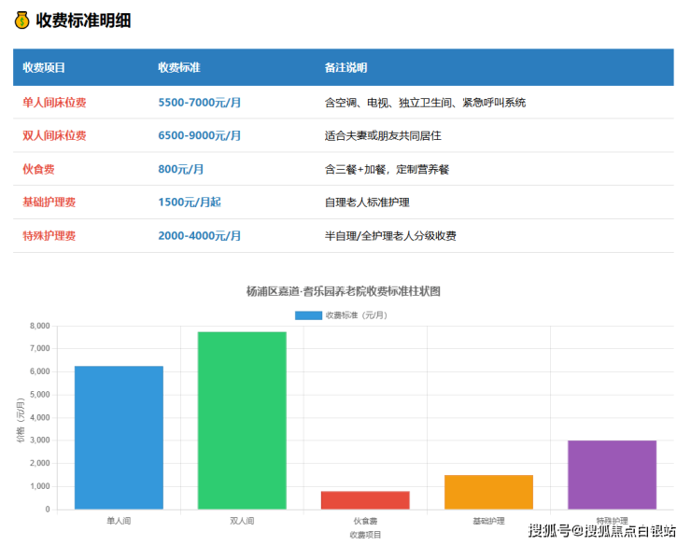This screenshot has width=691, height=545.
Task: Toggle the 收费标准 chart legend box
Action: click(308, 315)
